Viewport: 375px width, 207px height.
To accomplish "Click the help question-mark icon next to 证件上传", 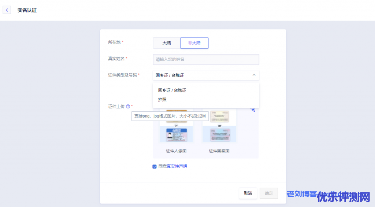I will point(128,107).
